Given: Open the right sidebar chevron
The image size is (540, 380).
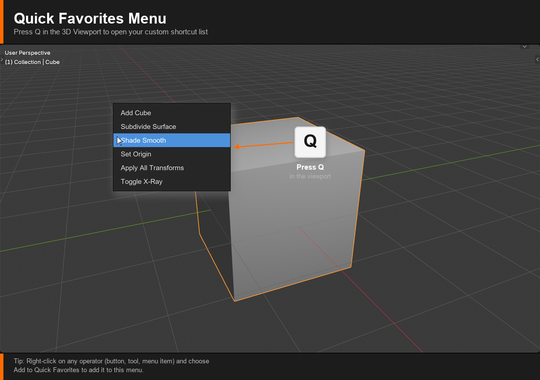Looking at the screenshot, I should pyautogui.click(x=537, y=59).
